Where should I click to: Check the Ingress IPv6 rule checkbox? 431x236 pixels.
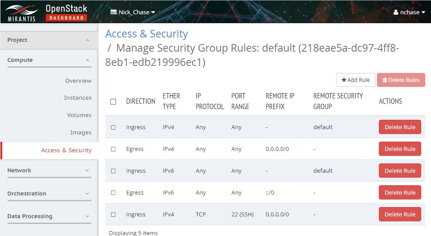113,171
